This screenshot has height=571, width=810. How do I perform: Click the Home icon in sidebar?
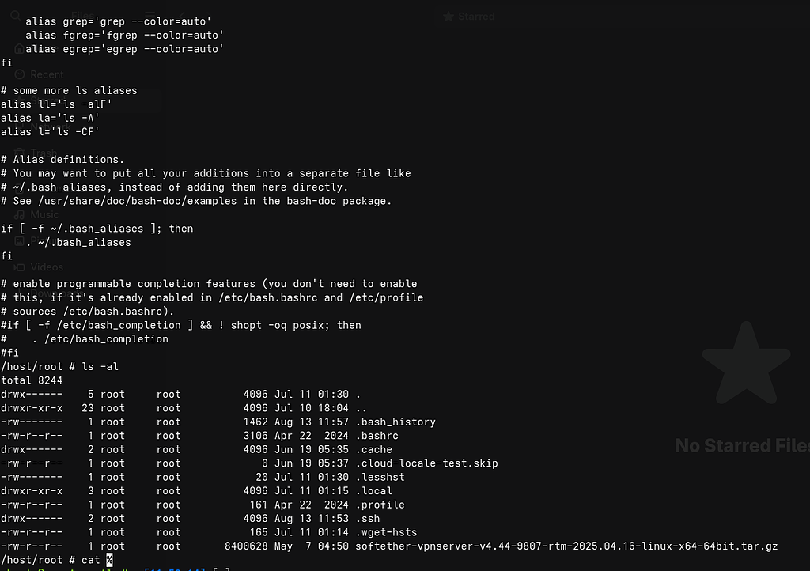pyautogui.click(x=20, y=49)
